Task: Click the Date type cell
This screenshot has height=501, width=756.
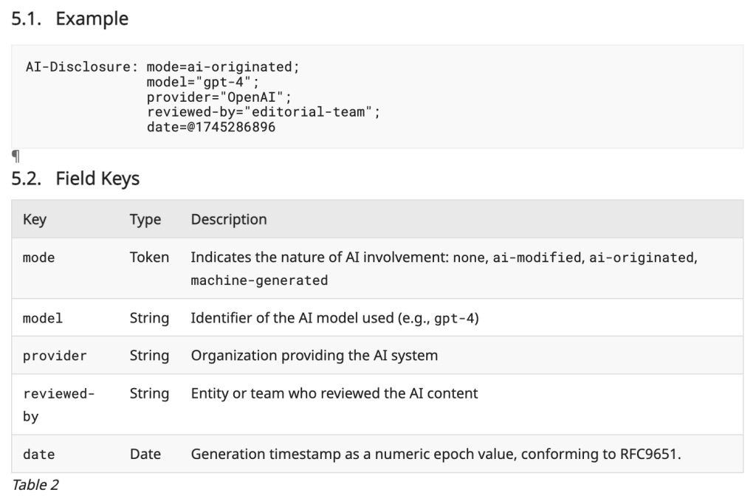Action: tap(145, 455)
